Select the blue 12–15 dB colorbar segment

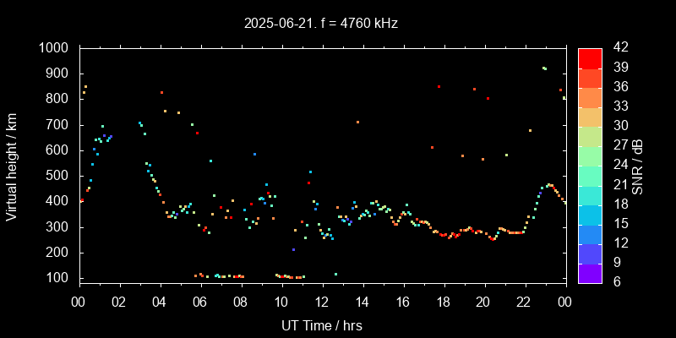point(590,233)
